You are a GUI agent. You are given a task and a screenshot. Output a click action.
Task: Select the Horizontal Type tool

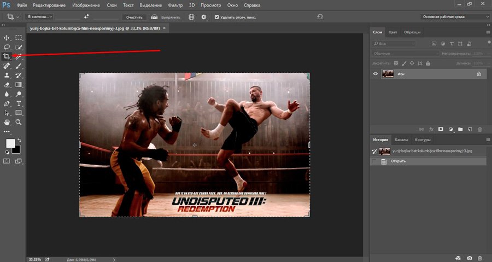[x=19, y=103]
